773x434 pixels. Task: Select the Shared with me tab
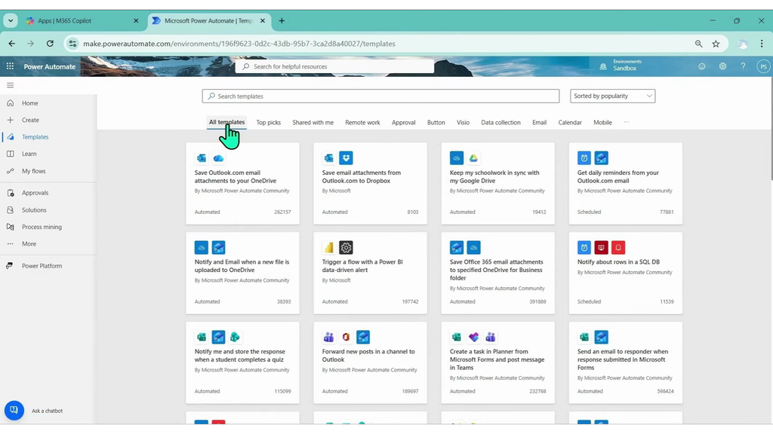point(313,123)
